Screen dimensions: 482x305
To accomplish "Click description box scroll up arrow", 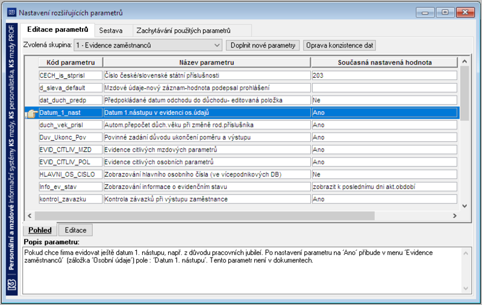I will (x=466, y=253).
